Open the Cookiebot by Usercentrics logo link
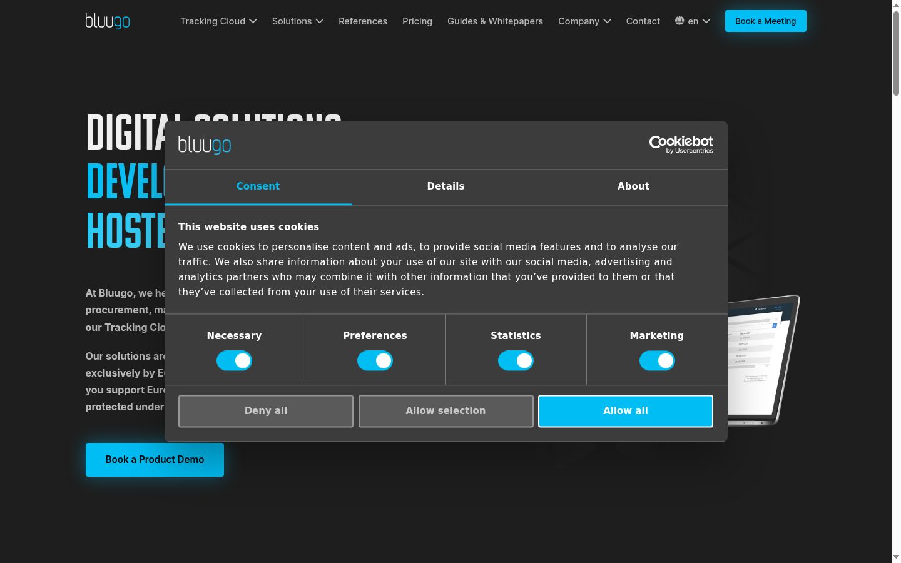 point(681,145)
